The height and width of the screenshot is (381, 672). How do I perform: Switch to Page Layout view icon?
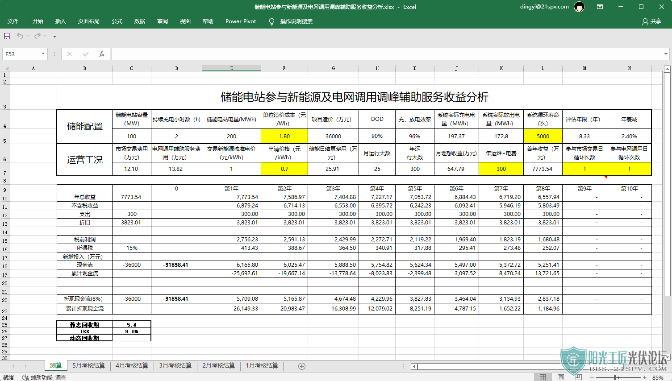click(x=561, y=377)
